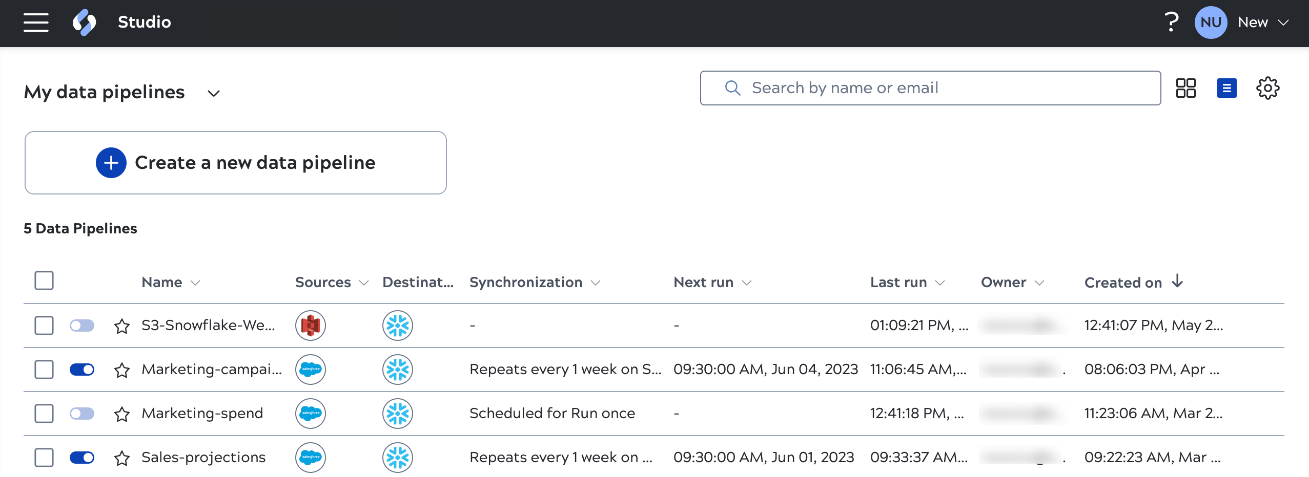The width and height of the screenshot is (1309, 477).
Task: Select the list view icon
Action: pyautogui.click(x=1228, y=88)
